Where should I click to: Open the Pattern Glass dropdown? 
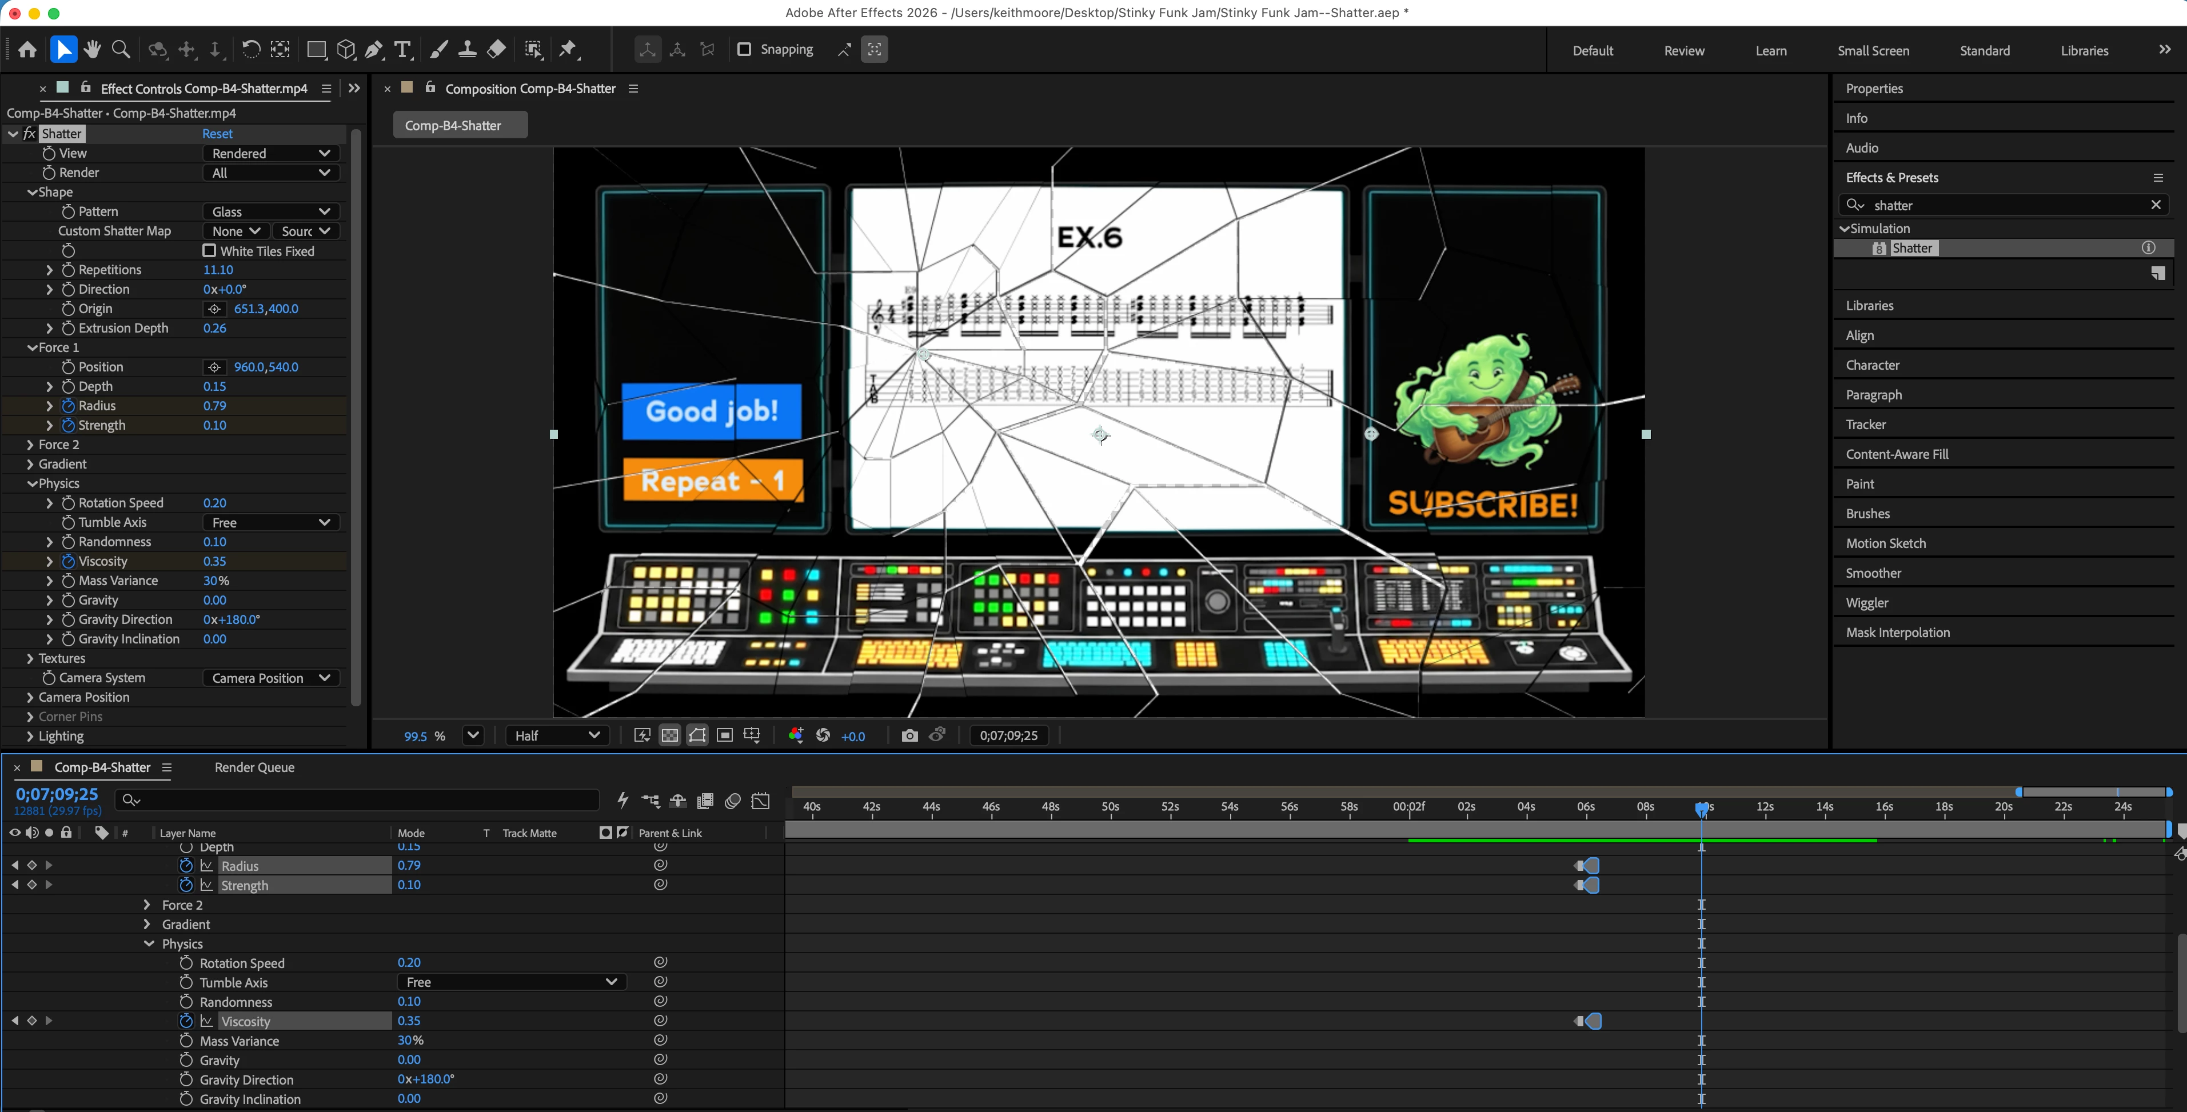pyautogui.click(x=271, y=211)
